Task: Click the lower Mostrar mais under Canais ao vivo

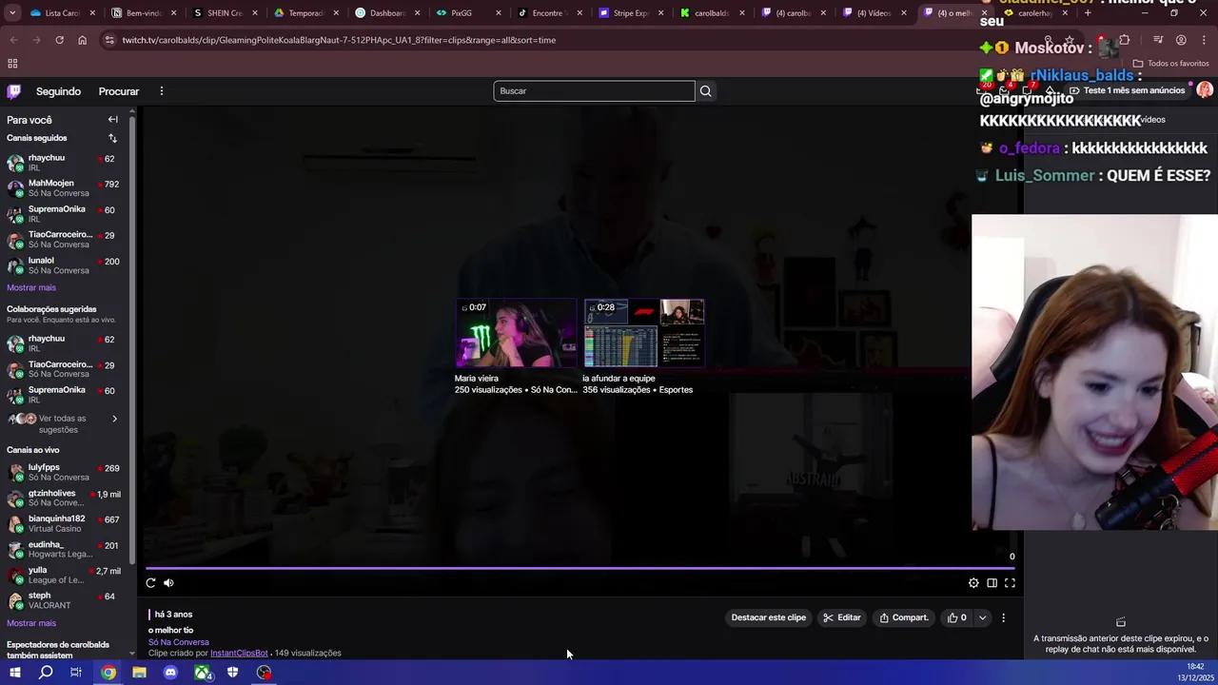Action: 31,623
